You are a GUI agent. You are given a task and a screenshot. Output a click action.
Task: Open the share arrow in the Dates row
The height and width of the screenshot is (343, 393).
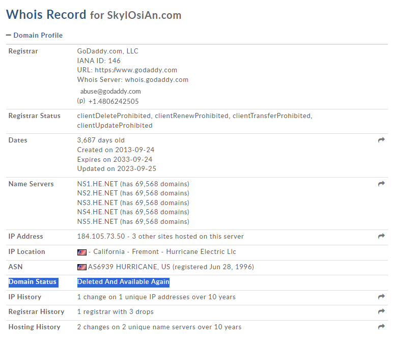[381, 140]
